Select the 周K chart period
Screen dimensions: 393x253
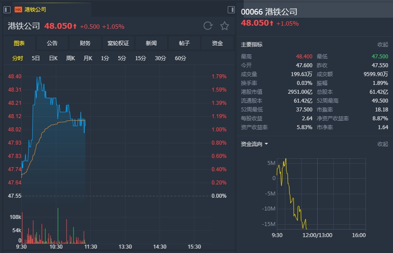coord(70,58)
